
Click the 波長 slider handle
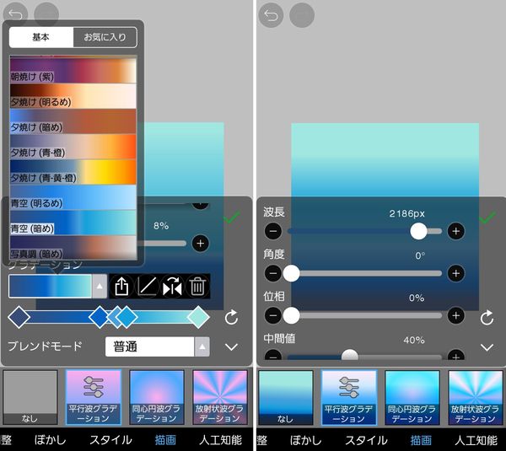coord(418,231)
